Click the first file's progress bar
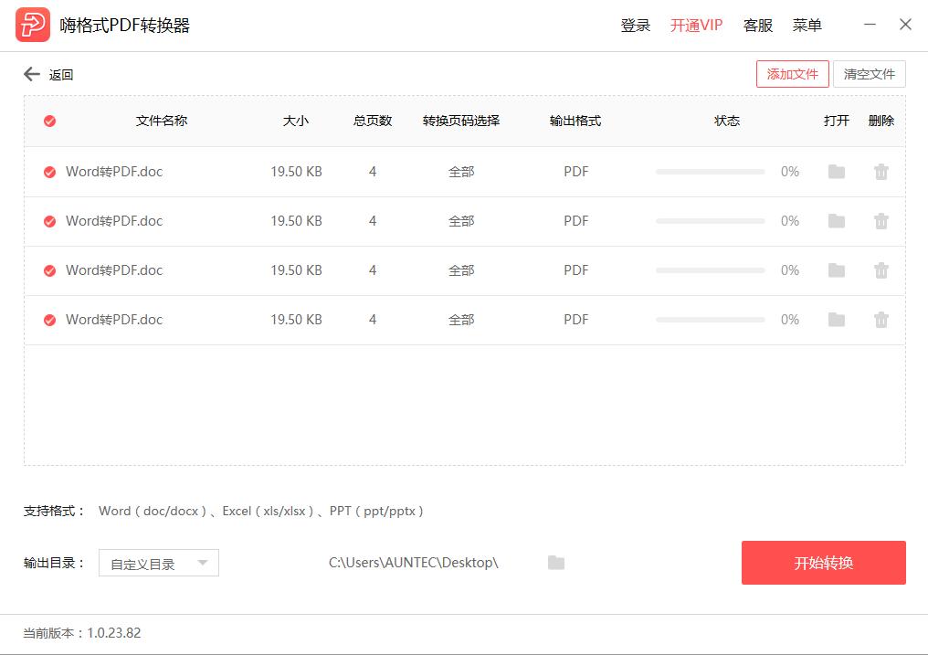This screenshot has height=655, width=928. click(x=710, y=171)
